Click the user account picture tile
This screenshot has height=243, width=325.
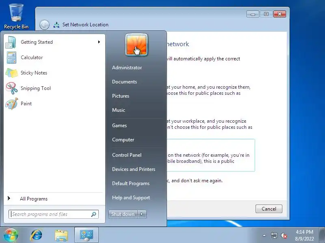(x=136, y=45)
